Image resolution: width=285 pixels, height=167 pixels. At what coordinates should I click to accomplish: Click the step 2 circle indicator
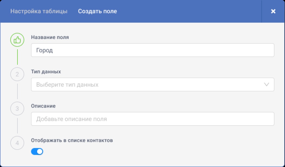(17, 74)
